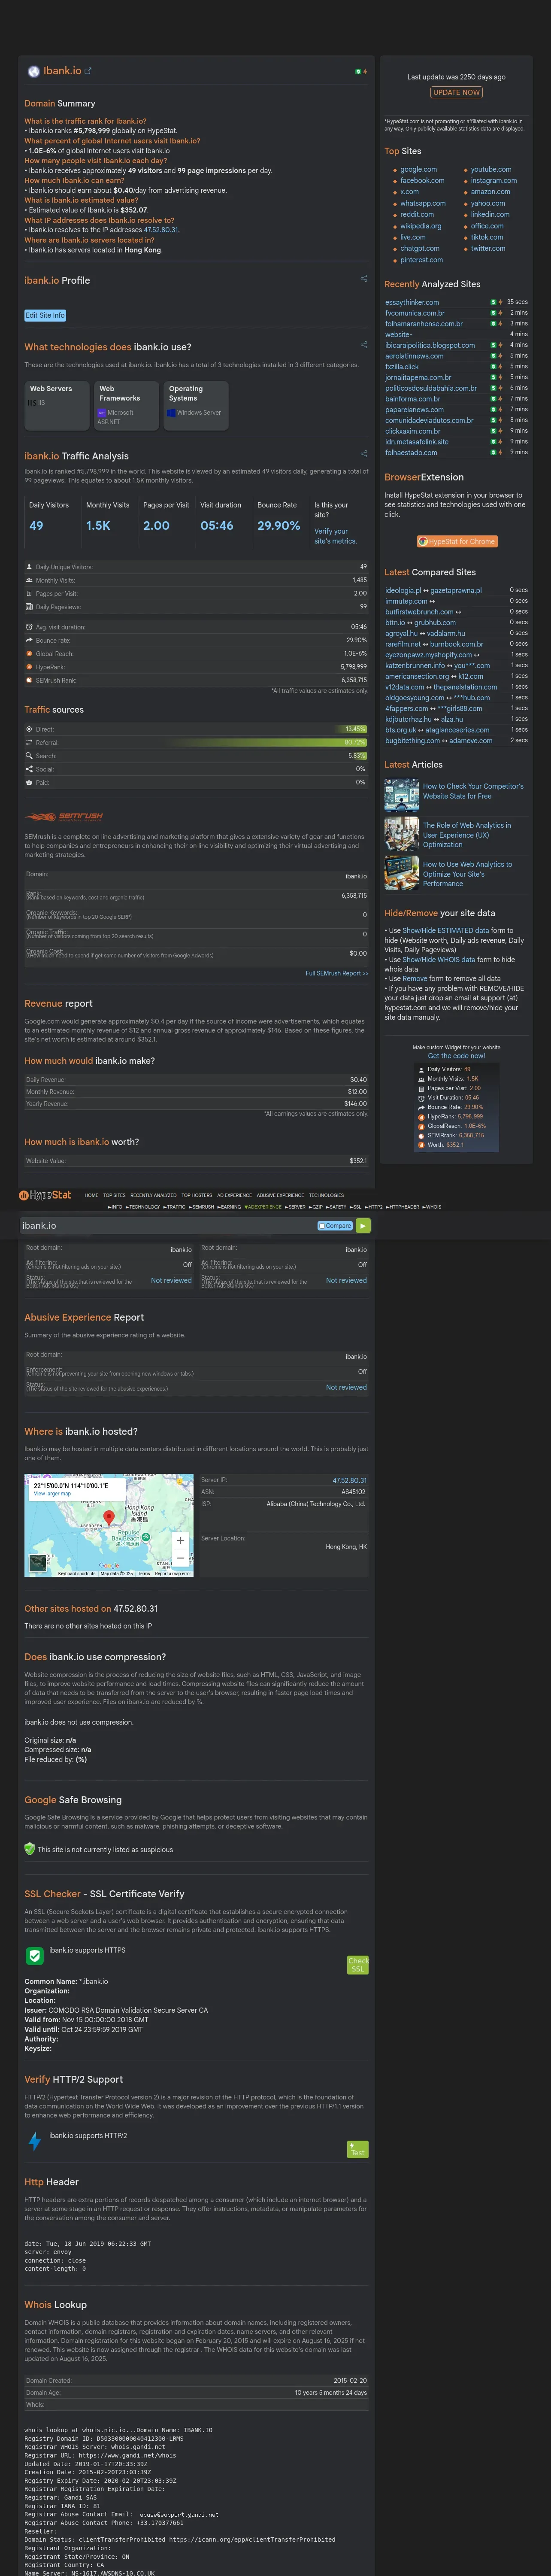This screenshot has height=2576, width=551.
Task: Open the Verify your site's metrics link
Action: [335, 536]
